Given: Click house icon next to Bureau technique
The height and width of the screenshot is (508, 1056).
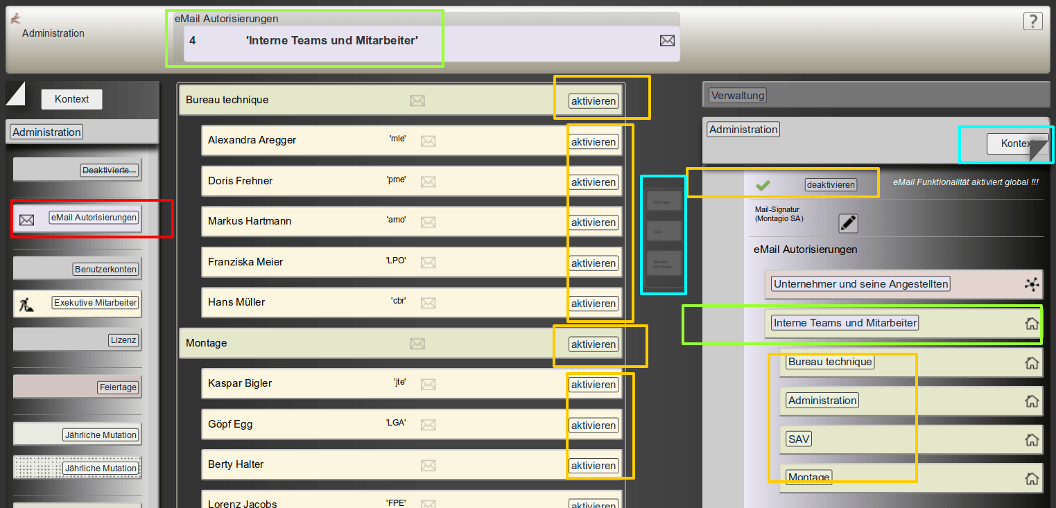Looking at the screenshot, I should tap(1032, 362).
